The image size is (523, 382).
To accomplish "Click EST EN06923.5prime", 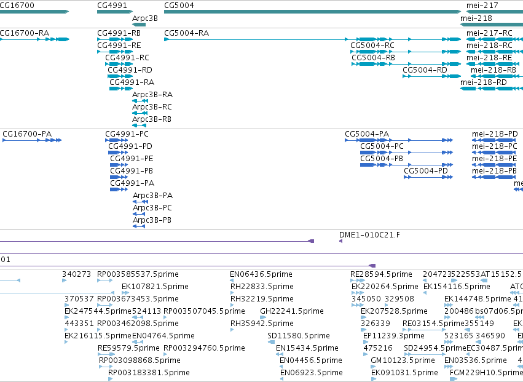I will click(x=312, y=373).
